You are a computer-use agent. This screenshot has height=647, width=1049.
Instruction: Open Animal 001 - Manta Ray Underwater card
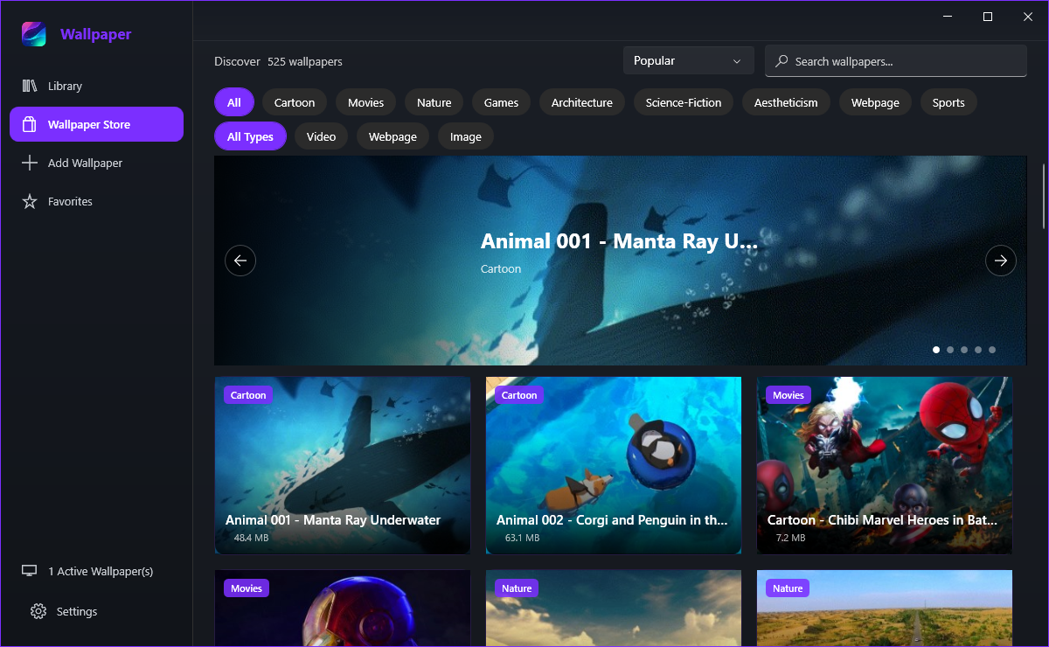pos(343,465)
